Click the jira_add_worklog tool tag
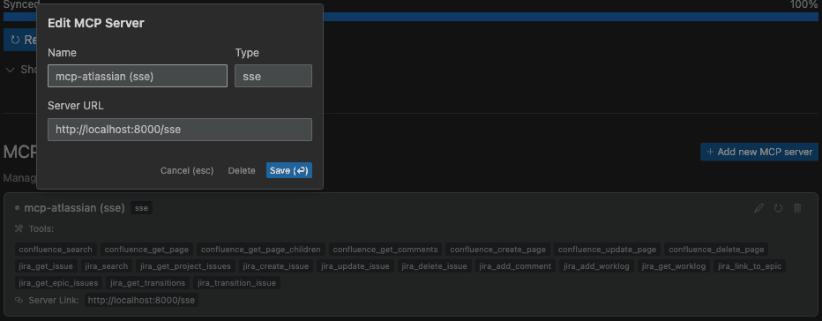The height and width of the screenshot is (321, 822). [x=596, y=266]
